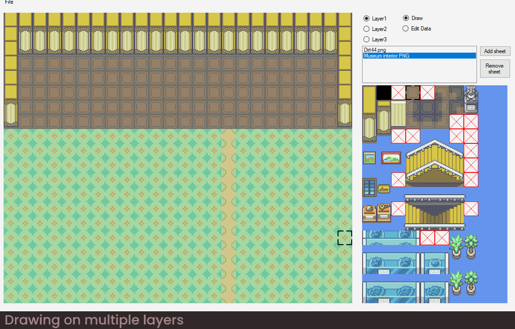The image size is (515, 329).
Task: Select the upper bushy potted tree tile
Action: (x=471, y=246)
